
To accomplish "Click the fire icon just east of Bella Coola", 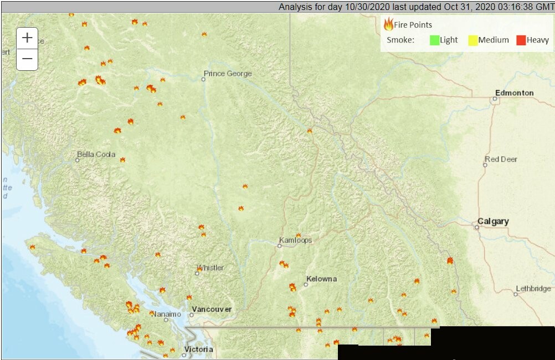I will click(122, 160).
